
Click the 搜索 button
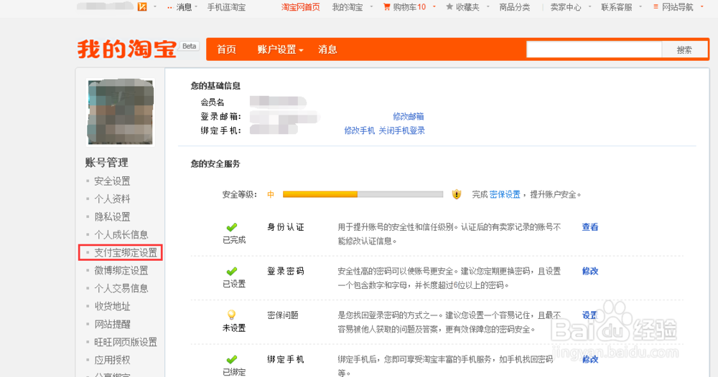tap(684, 49)
